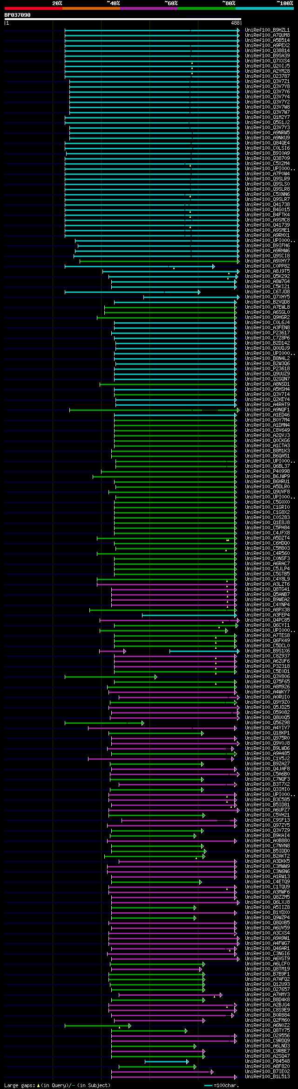
Task: Open hit UniRef100_Q1M2Y7
Action: 267,118
